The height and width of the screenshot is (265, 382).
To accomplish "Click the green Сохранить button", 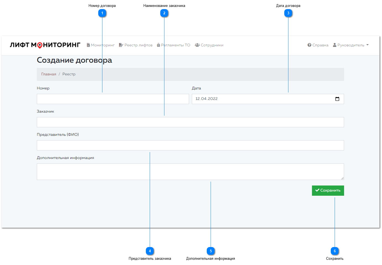I will click(328, 190).
